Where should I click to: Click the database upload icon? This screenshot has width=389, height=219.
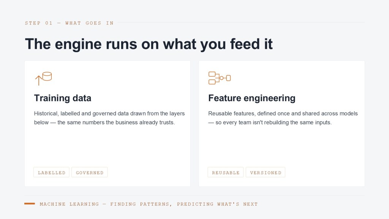(43, 78)
